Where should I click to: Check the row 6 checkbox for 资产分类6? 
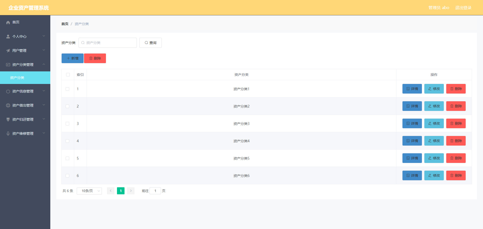(67, 176)
